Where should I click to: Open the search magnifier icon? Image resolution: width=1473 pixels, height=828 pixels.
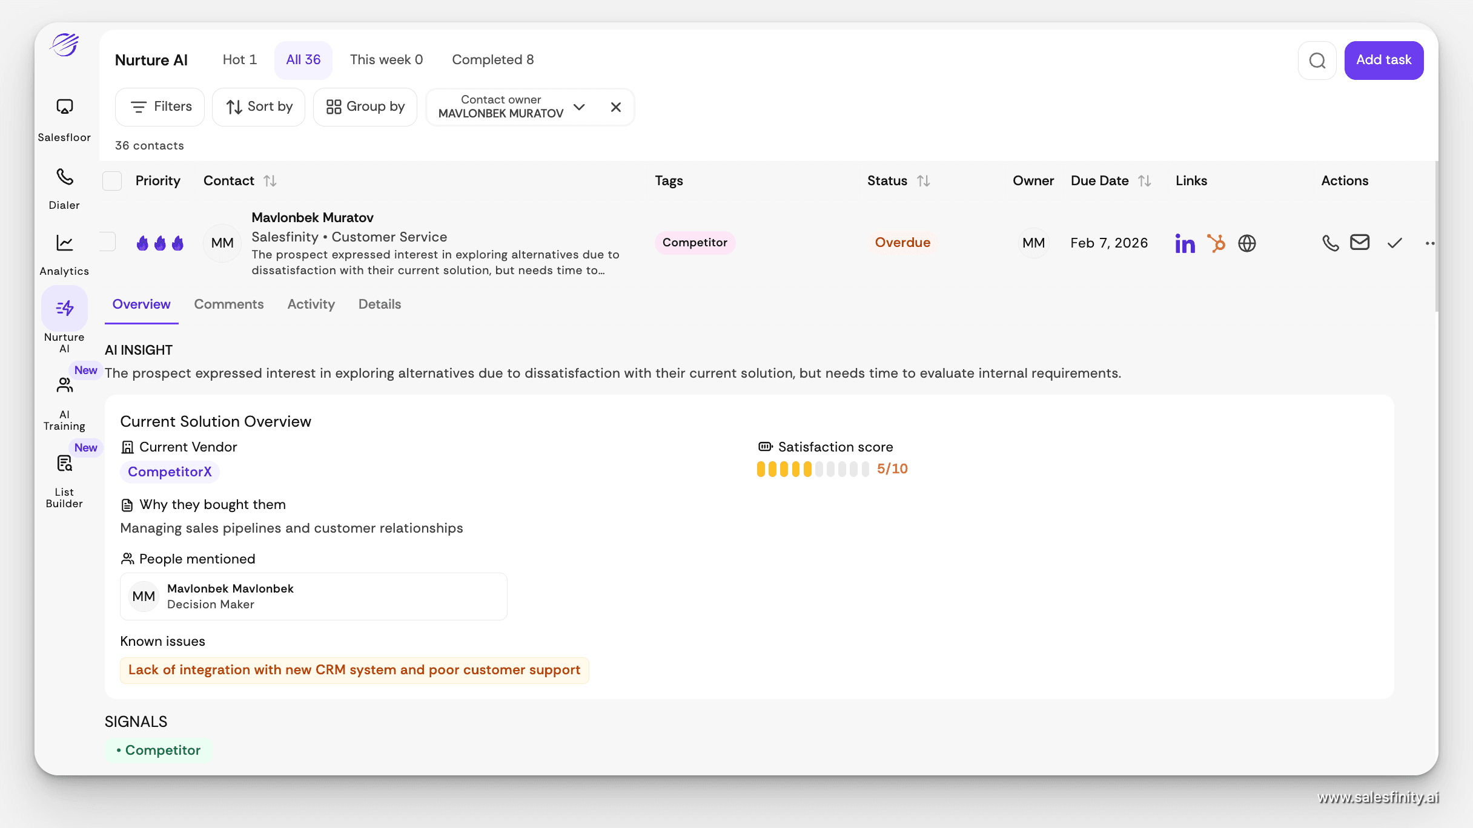(x=1317, y=61)
